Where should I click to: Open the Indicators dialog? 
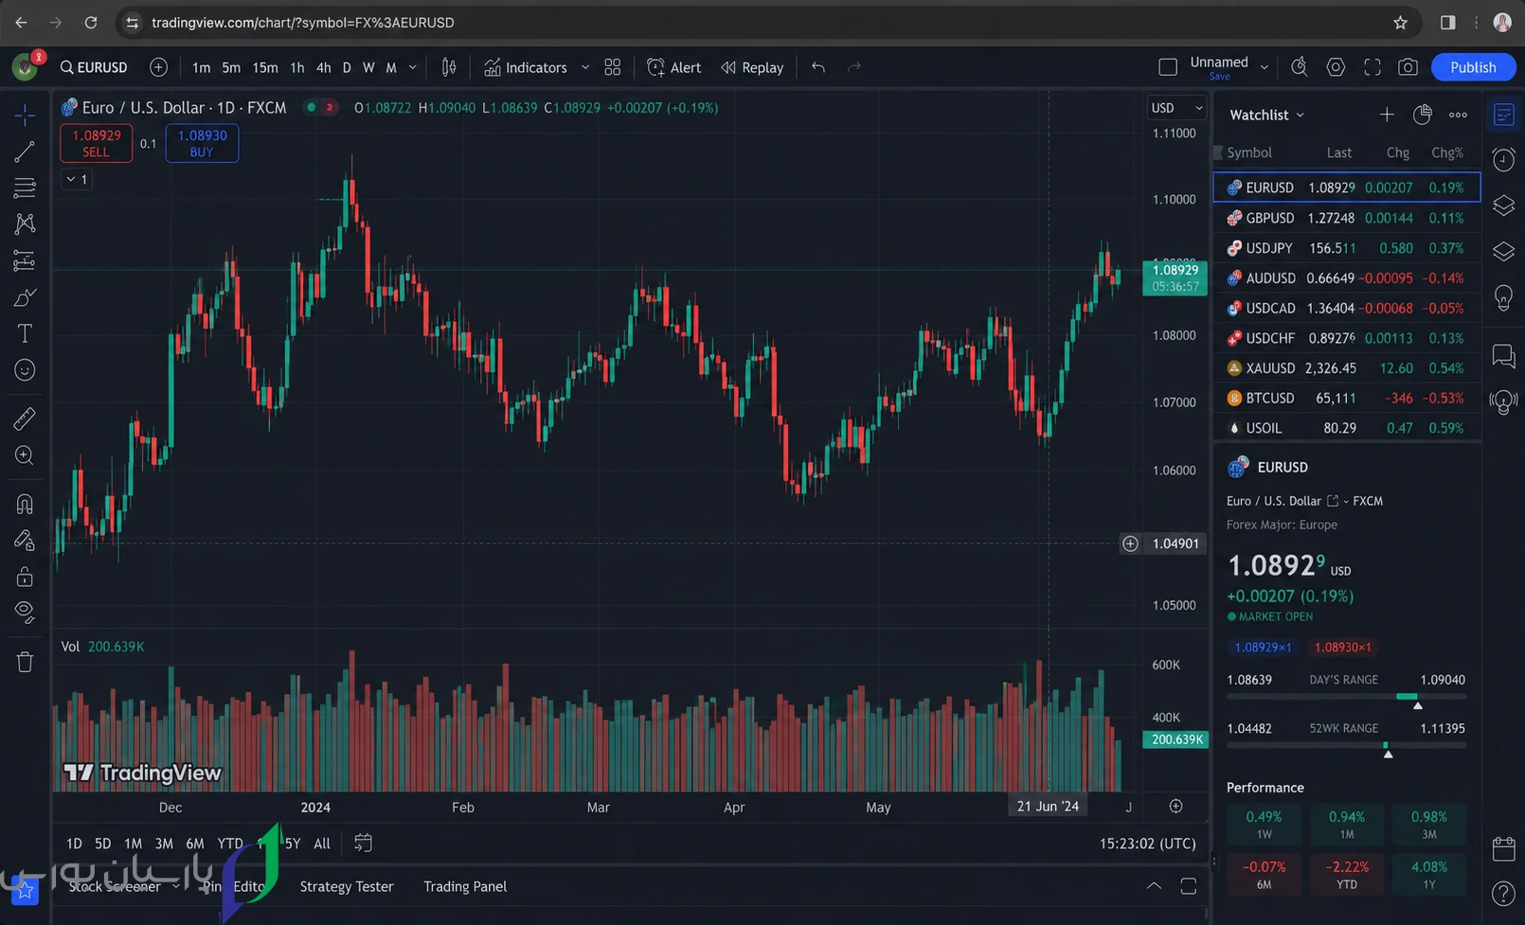tap(526, 67)
